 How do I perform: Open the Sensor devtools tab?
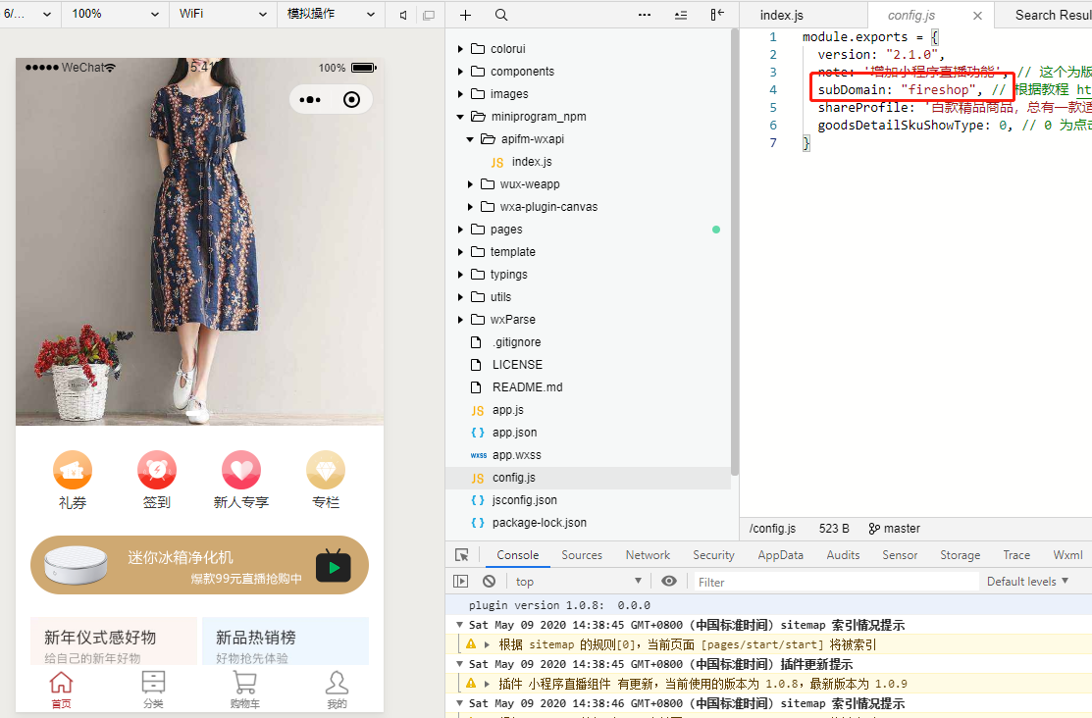point(900,555)
